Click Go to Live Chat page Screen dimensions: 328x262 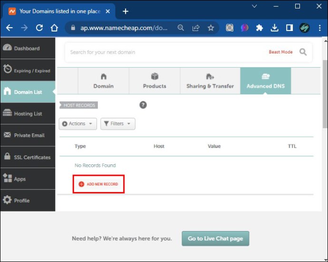point(215,239)
